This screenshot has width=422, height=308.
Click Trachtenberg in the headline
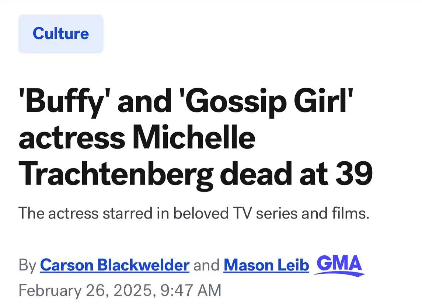coord(116,175)
